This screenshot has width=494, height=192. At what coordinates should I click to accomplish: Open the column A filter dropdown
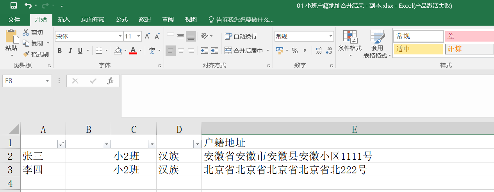(x=61, y=144)
